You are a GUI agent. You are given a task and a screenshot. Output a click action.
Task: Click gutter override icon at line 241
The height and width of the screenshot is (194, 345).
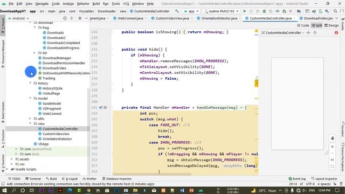(101, 108)
